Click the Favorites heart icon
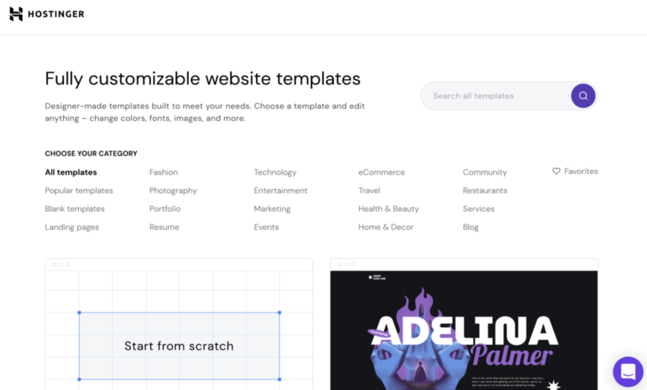This screenshot has height=390, width=647. tap(556, 171)
